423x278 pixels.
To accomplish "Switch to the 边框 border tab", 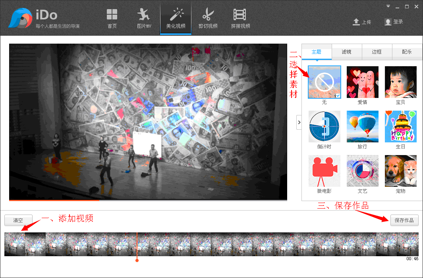I will coord(377,52).
